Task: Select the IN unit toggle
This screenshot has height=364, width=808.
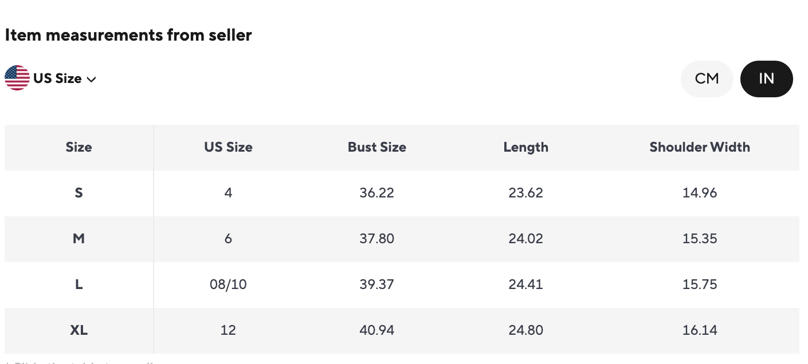Action: 766,78
